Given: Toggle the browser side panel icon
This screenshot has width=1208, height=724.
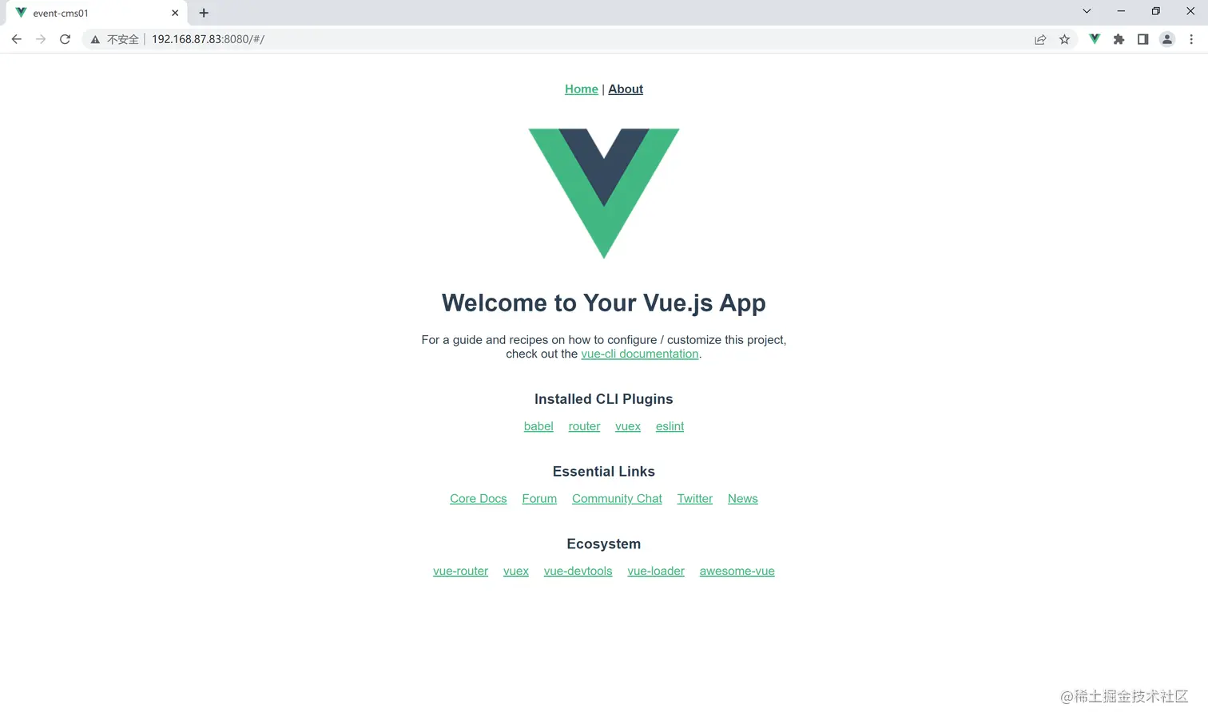Looking at the screenshot, I should [1142, 39].
